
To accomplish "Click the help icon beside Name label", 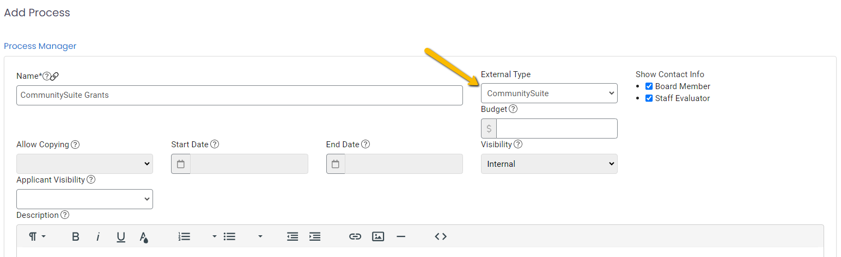I will point(46,76).
